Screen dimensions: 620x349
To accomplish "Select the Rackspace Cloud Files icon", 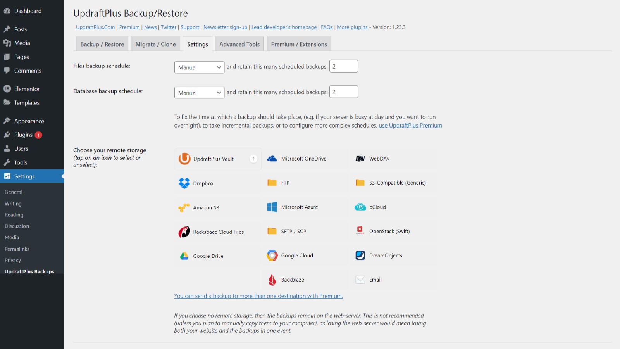I will (x=184, y=232).
